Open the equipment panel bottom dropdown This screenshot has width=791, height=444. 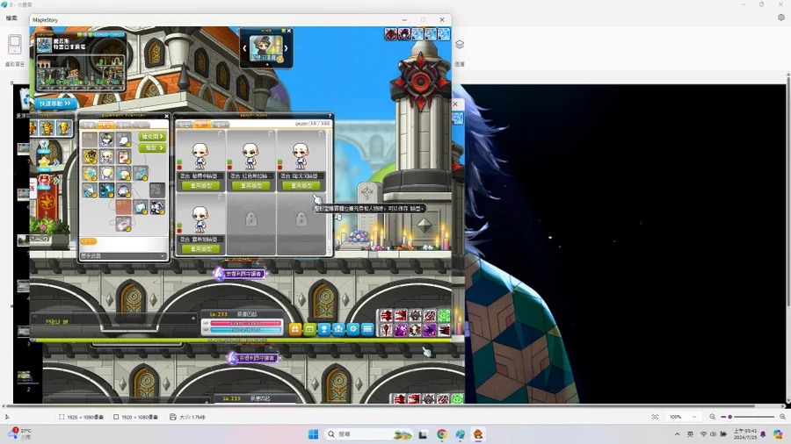point(123,255)
